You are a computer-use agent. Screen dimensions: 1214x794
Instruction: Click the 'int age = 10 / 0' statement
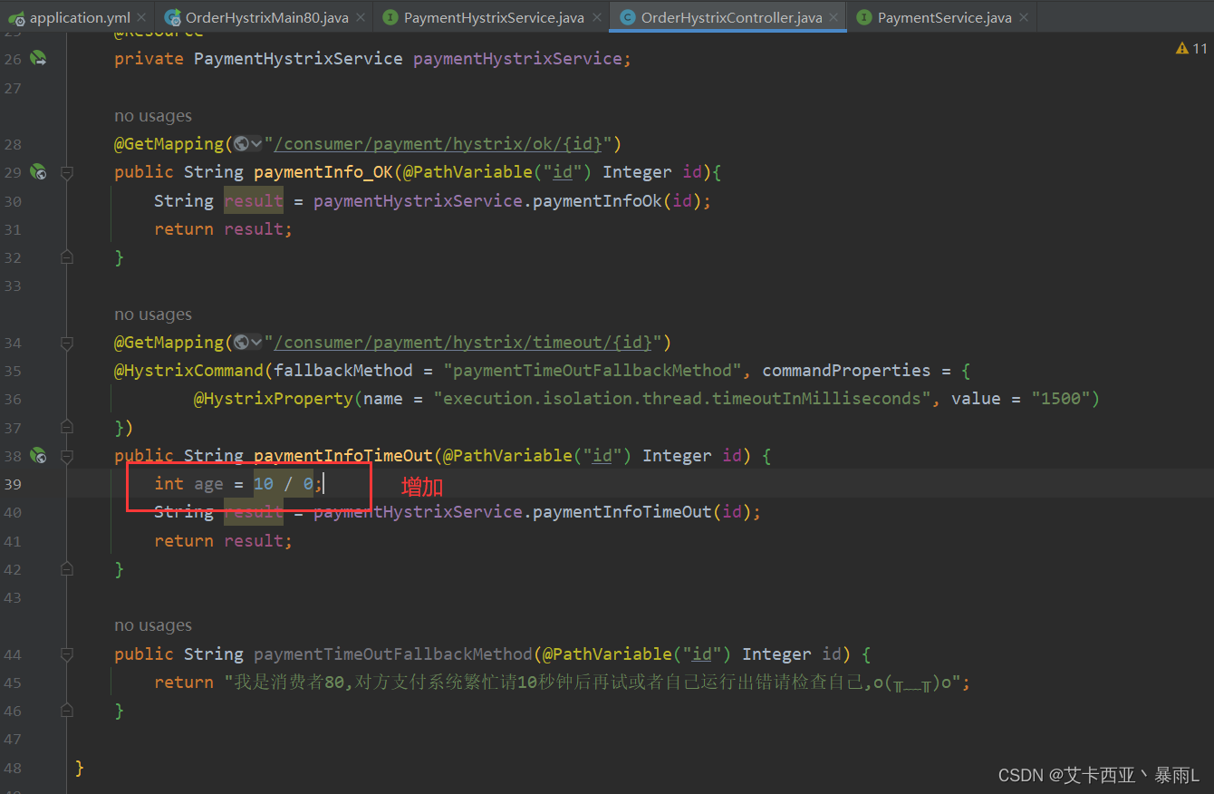click(x=238, y=484)
